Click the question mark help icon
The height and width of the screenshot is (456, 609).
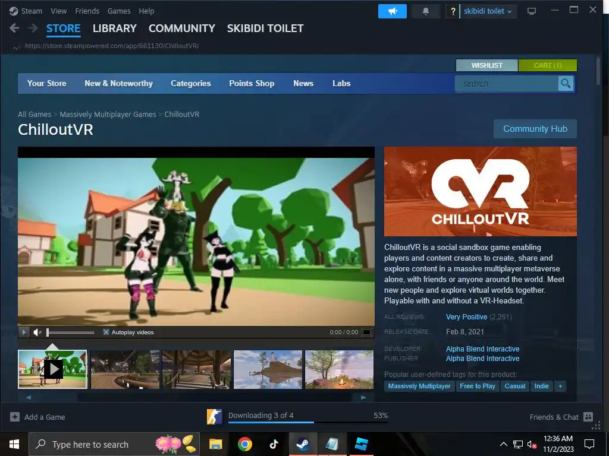coord(453,11)
